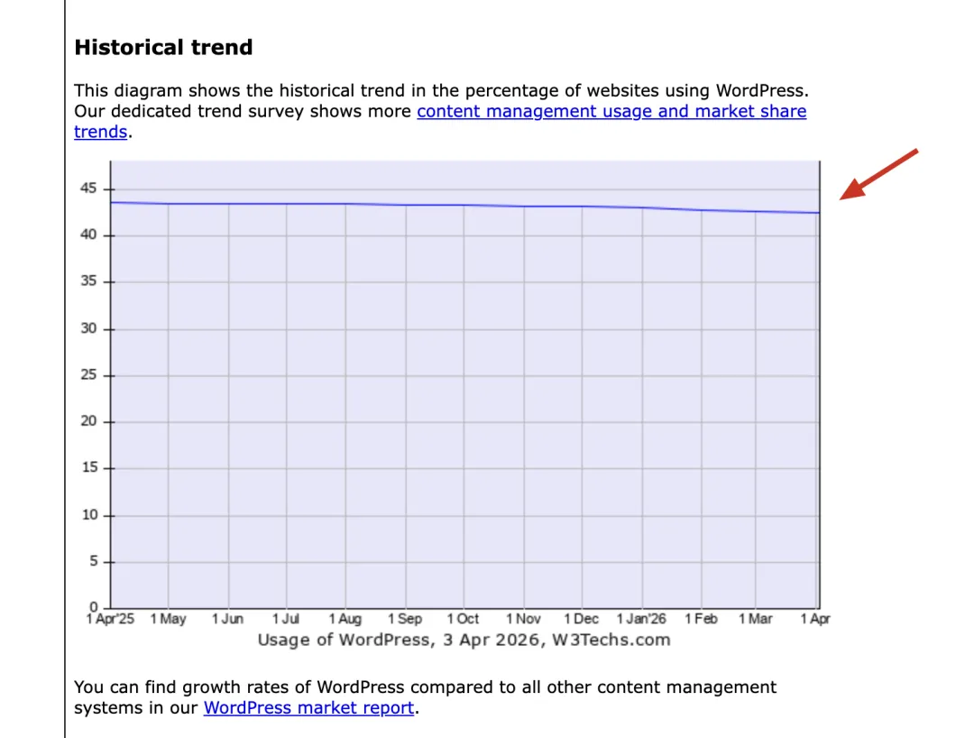Click the 30 value on the y-axis
Image resolution: width=974 pixels, height=738 pixels.
[x=88, y=328]
